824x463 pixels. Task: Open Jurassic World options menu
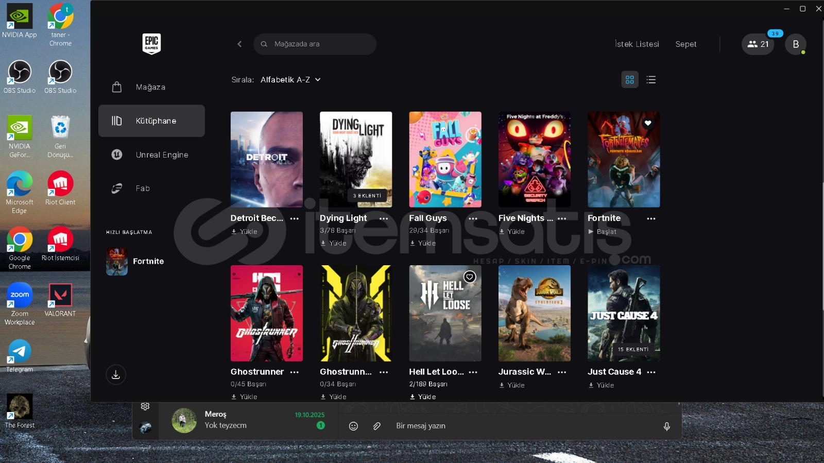pyautogui.click(x=562, y=372)
